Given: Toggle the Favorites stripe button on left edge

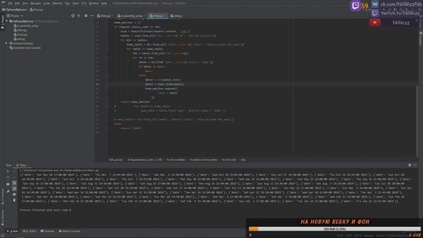Looking at the screenshot, I should coord(3,218).
